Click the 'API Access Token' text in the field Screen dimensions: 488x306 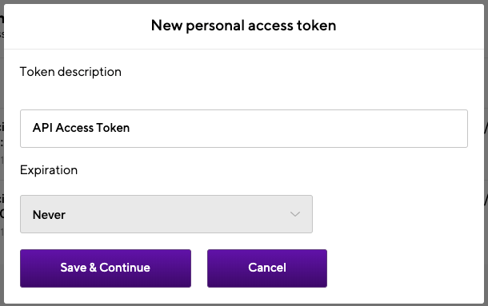81,128
